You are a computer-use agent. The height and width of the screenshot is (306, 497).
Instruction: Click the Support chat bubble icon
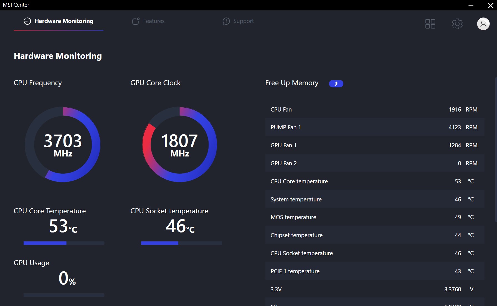tap(226, 21)
